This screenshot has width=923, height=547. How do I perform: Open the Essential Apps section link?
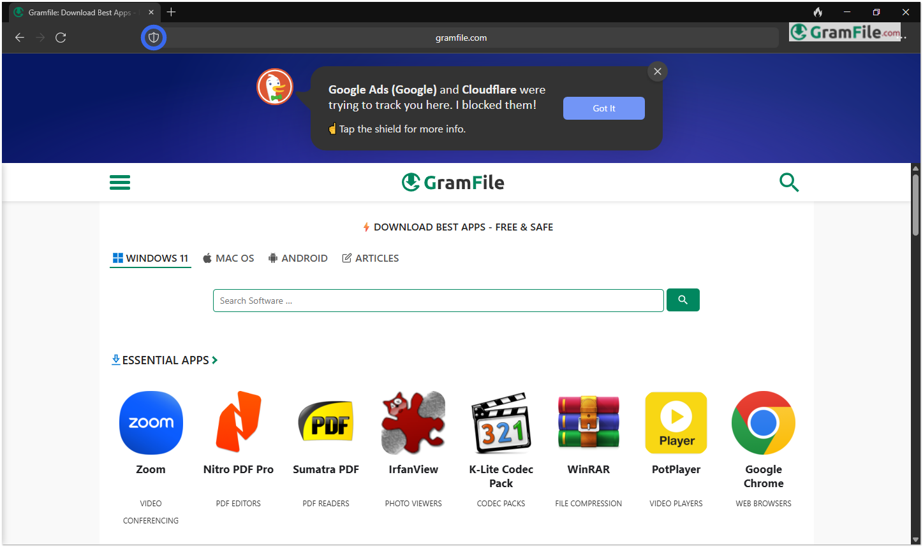[165, 360]
